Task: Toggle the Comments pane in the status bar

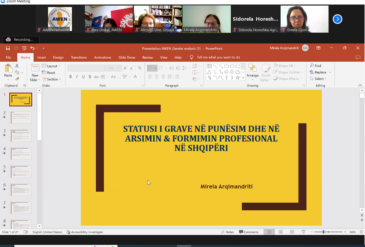Action: [249, 232]
